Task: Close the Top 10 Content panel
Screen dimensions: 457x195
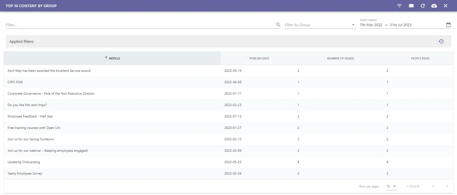Action: tap(446, 6)
